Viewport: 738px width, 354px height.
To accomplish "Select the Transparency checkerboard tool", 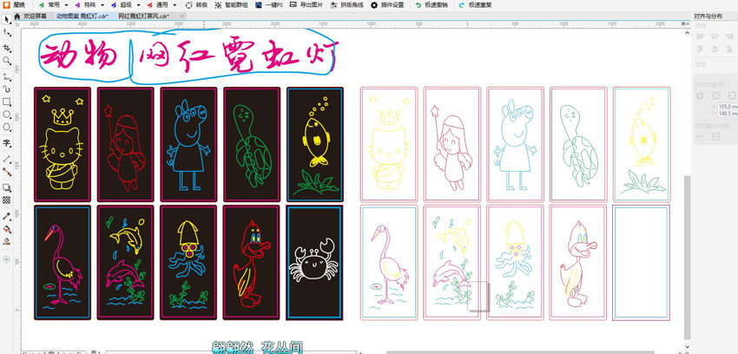I will [7, 200].
